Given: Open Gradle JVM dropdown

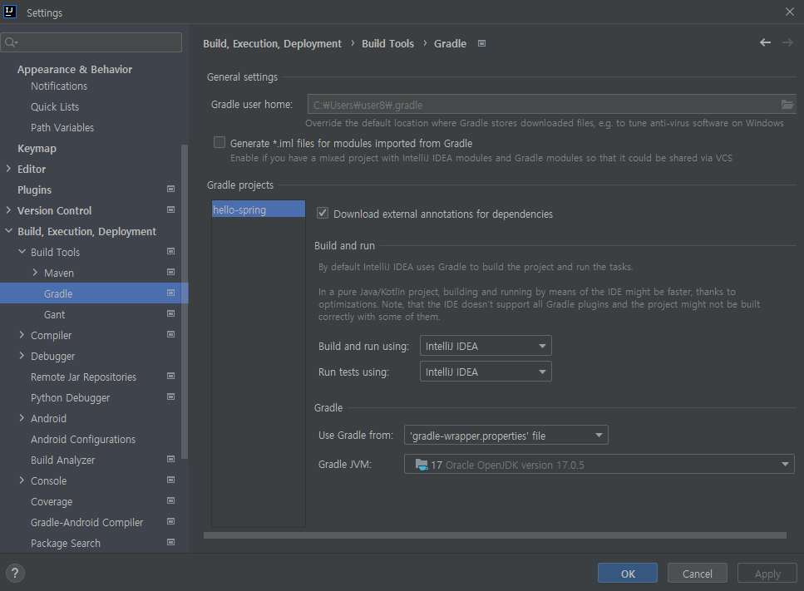Looking at the screenshot, I should (599, 465).
